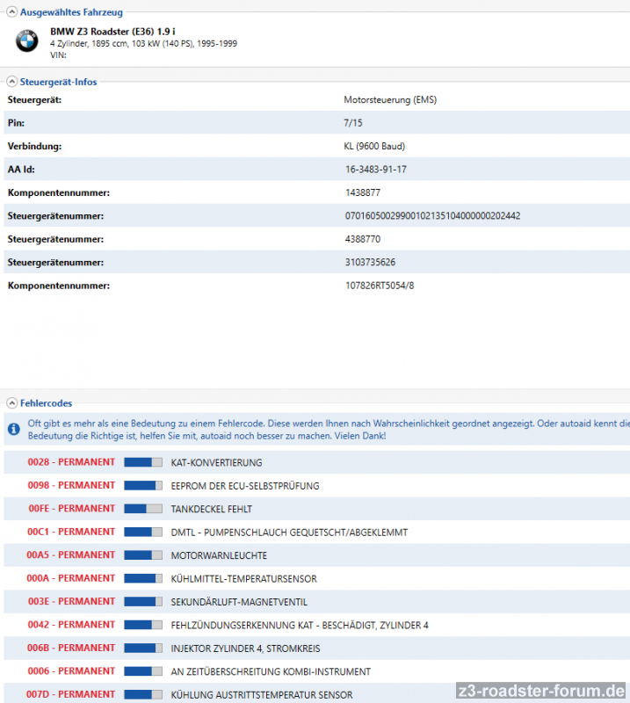Click the MOTORWARNLEUCHTE error description

pos(219,555)
